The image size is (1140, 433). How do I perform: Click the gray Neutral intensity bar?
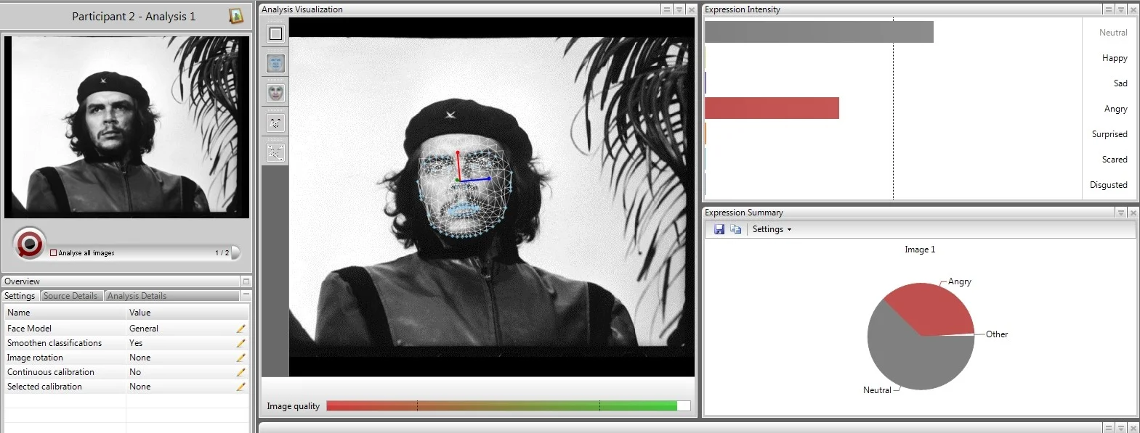click(x=819, y=32)
